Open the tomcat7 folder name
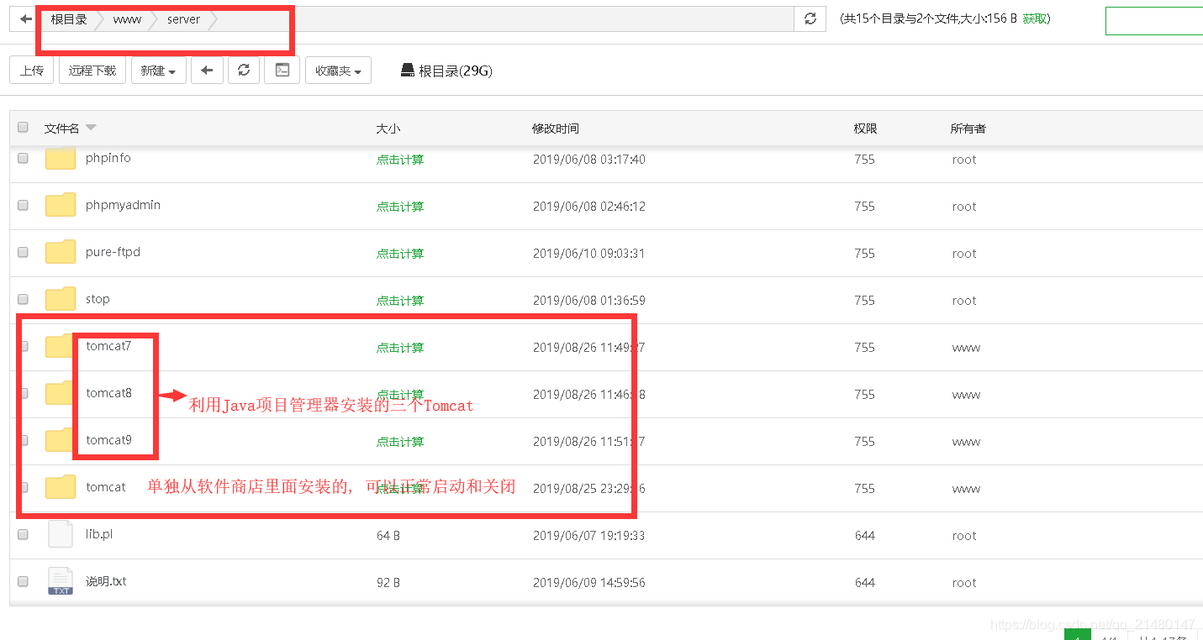Viewport: 1203px width, 640px height. 108,346
